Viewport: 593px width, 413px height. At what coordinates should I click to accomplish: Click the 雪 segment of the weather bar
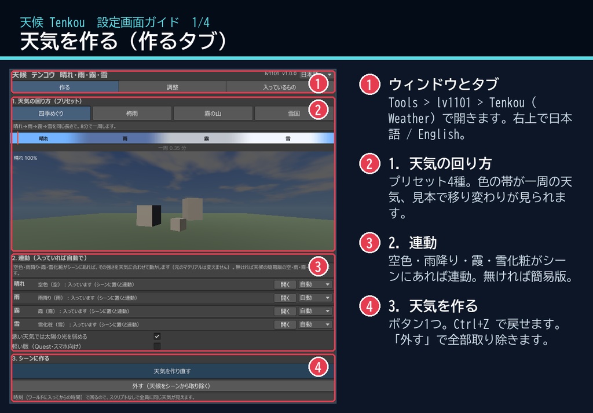(288, 138)
